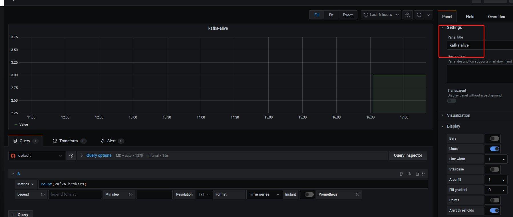The image size is (513, 217).
Task: Click the Alert bell icon
Action: (103, 141)
